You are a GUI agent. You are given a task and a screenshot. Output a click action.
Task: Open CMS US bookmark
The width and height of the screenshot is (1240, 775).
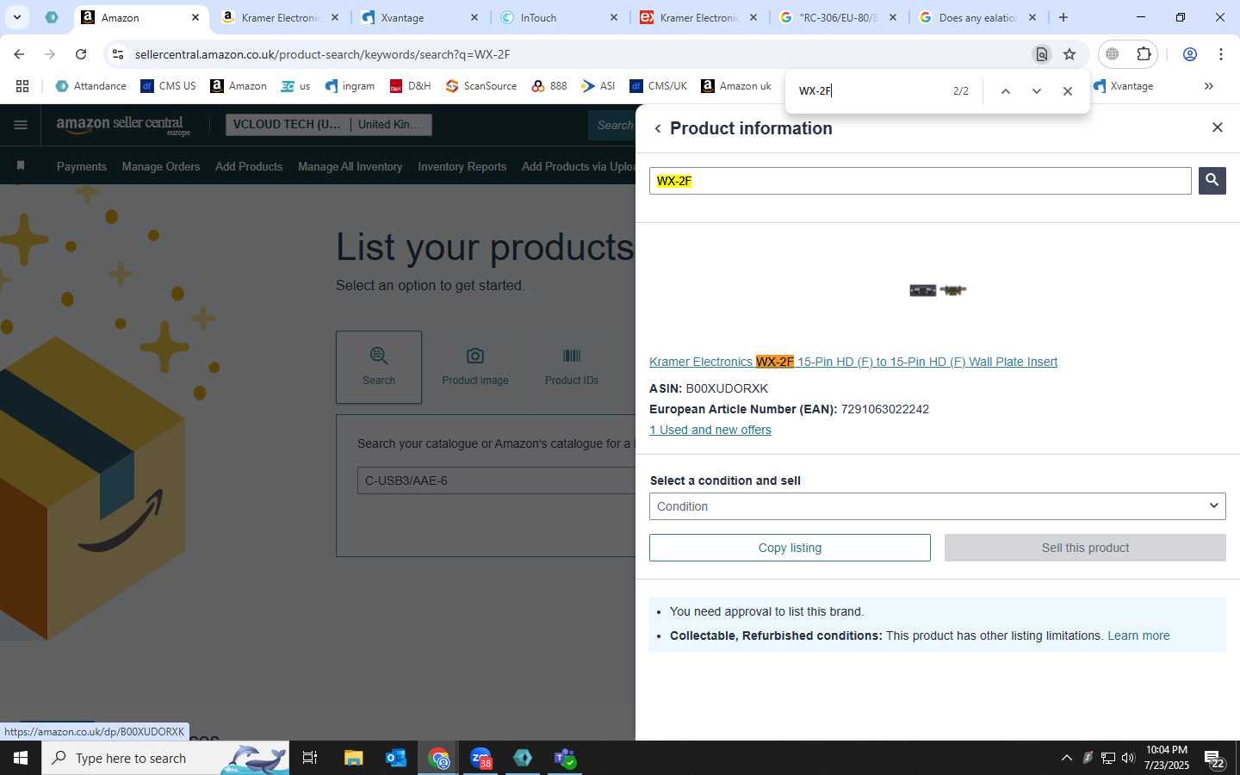(168, 86)
